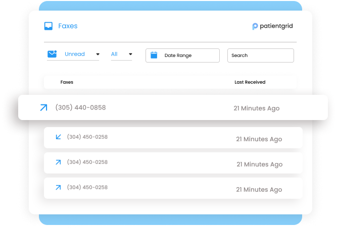The height and width of the screenshot is (229, 337).
Task: Select fax number (305) 440-0858
Action: (81, 107)
